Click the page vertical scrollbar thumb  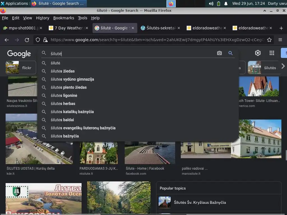(x=286, y=155)
